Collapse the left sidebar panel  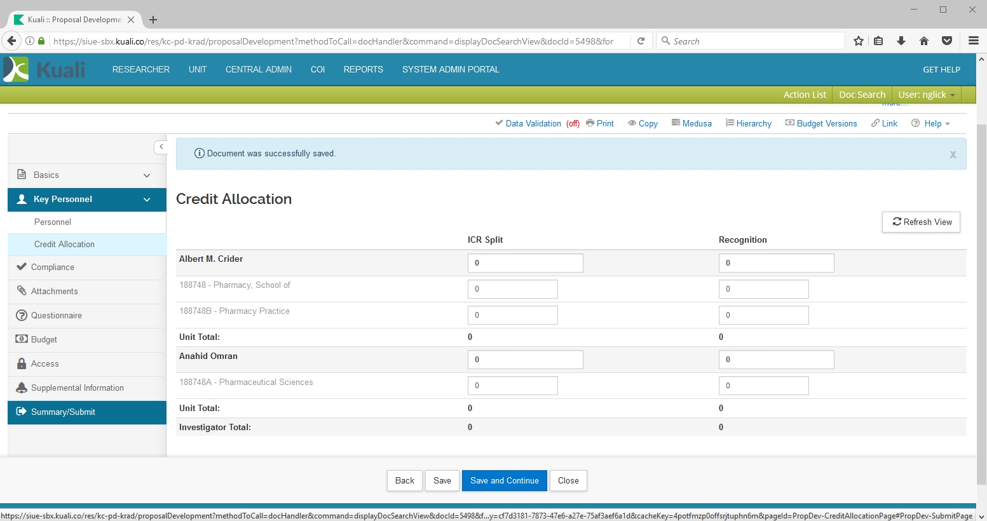[161, 147]
